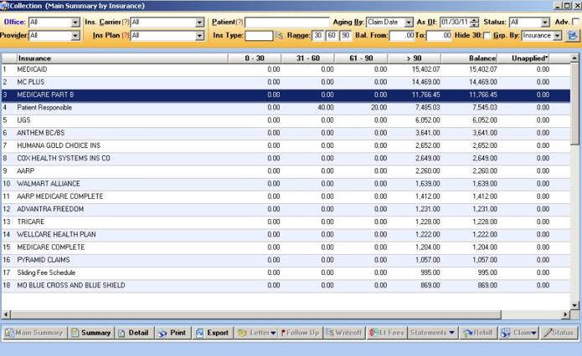Click the Rebill button

(x=478, y=333)
